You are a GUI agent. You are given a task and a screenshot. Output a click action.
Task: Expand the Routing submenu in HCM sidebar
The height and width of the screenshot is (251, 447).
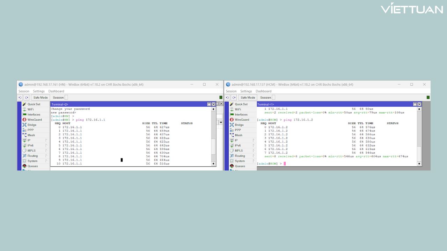[240, 156]
